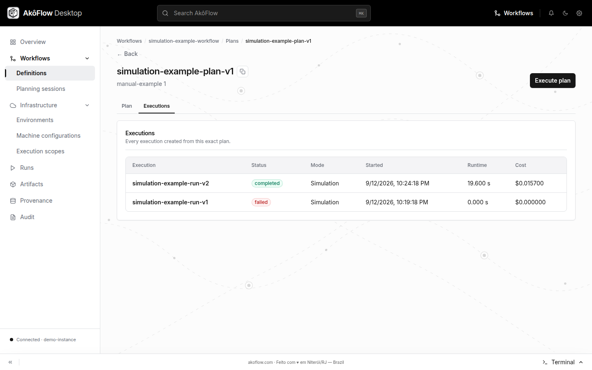Click the failed status badge
592x370 pixels.
click(261, 202)
